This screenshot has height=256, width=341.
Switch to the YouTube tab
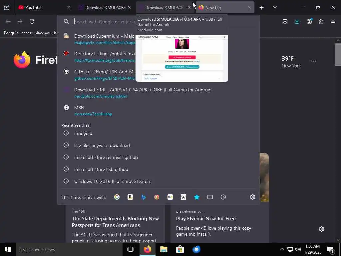45,7
